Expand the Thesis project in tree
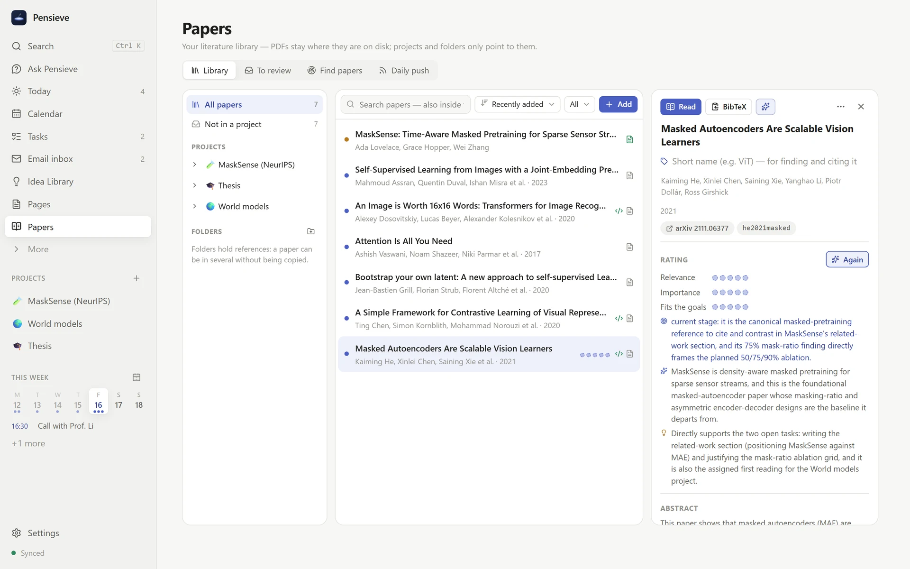The width and height of the screenshot is (910, 569). tap(194, 185)
